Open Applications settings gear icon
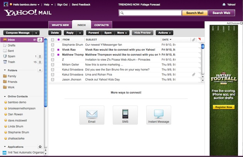243x157 pixels. [x=40, y=147]
